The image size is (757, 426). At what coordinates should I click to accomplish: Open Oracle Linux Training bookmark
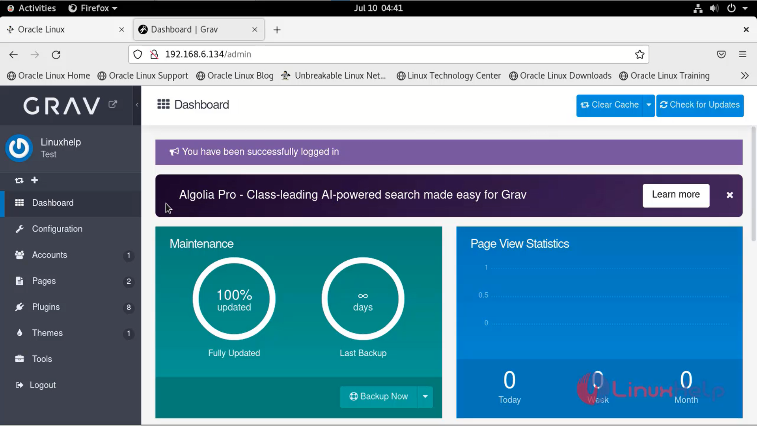pyautogui.click(x=664, y=76)
